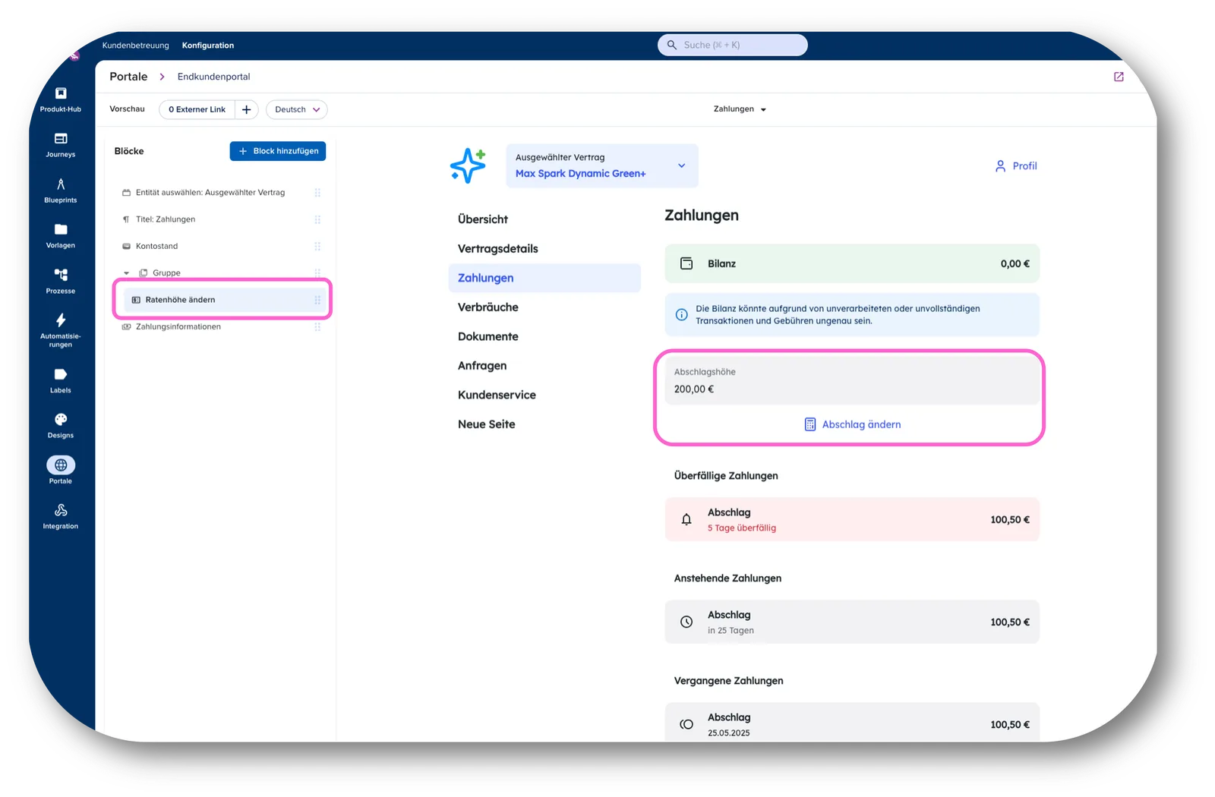This screenshot has width=1215, height=797.
Task: Click 0 Externer Link button
Action: pyautogui.click(x=197, y=109)
